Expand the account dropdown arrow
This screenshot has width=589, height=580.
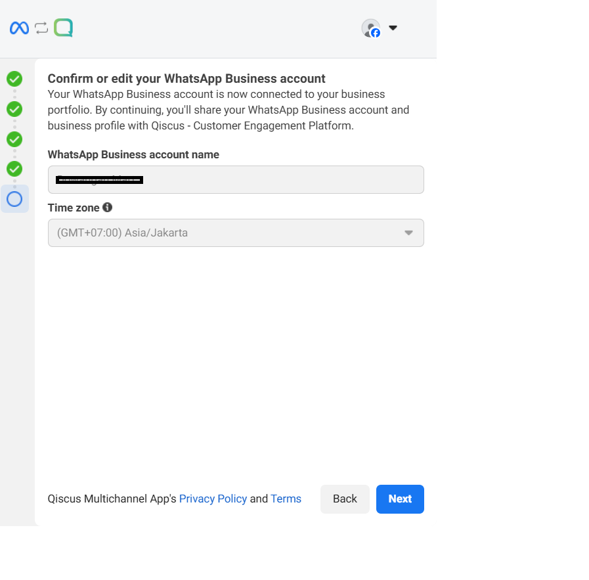coord(393,28)
